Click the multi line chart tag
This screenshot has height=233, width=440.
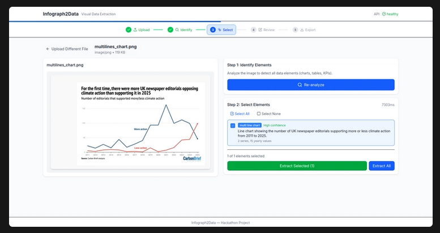[x=250, y=126]
